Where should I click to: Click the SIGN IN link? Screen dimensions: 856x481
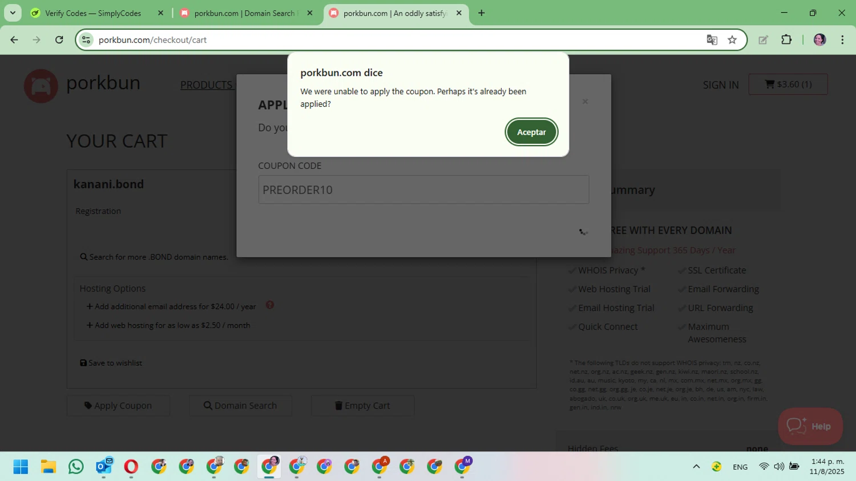[x=721, y=85]
